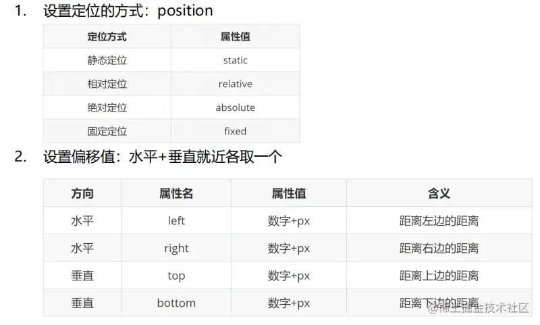Click the 'absolute' value cell
540x325 pixels.
(x=235, y=107)
